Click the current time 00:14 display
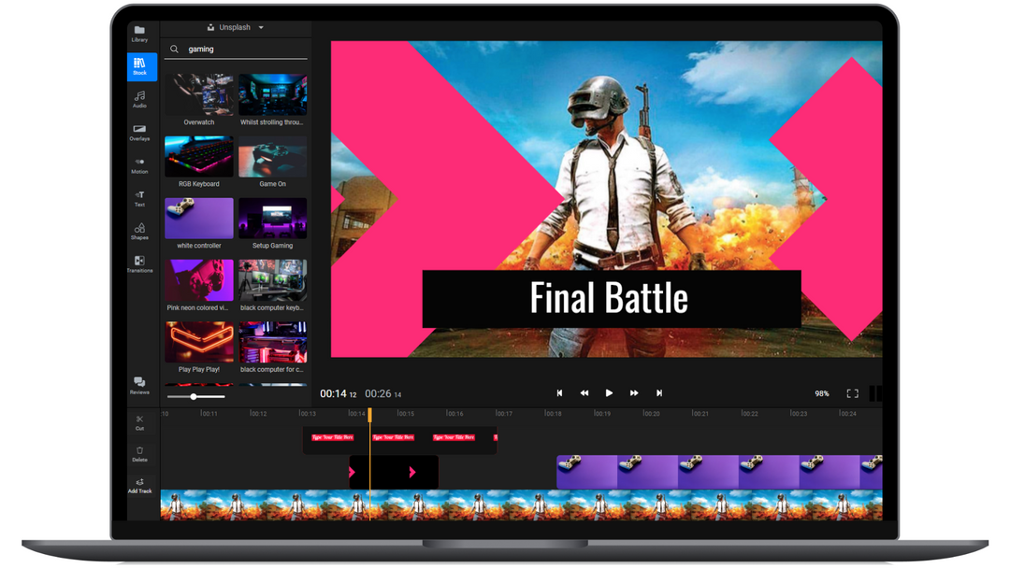 (339, 393)
